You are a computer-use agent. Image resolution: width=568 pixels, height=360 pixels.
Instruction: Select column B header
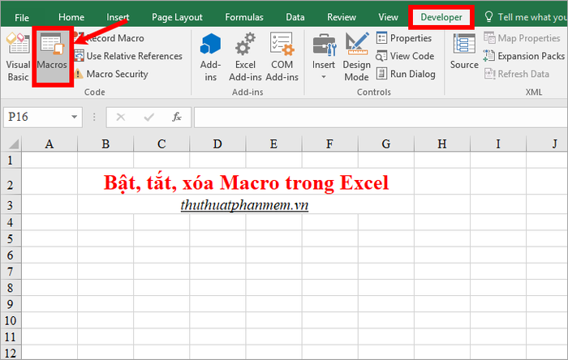105,144
